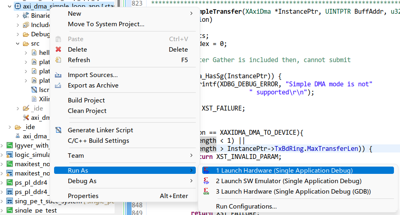Click the ps_pl_ddr4 platform icon
Image resolution: width=400 pixels, height=215 pixels.
(x=9, y=183)
